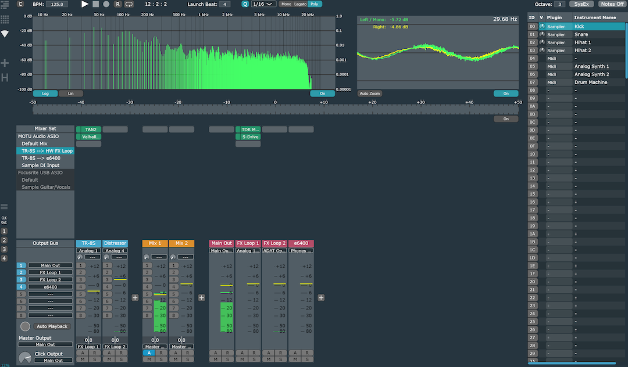
Task: Click the Record transport icon
Action: pos(105,4)
